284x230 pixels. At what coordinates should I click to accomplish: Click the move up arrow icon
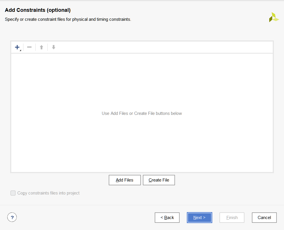tap(41, 47)
